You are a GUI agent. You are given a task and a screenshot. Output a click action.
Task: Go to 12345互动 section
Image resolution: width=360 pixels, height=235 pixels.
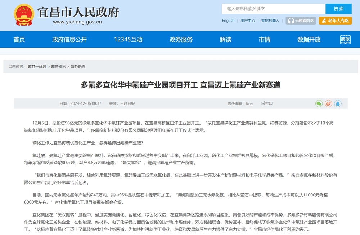point(127,40)
